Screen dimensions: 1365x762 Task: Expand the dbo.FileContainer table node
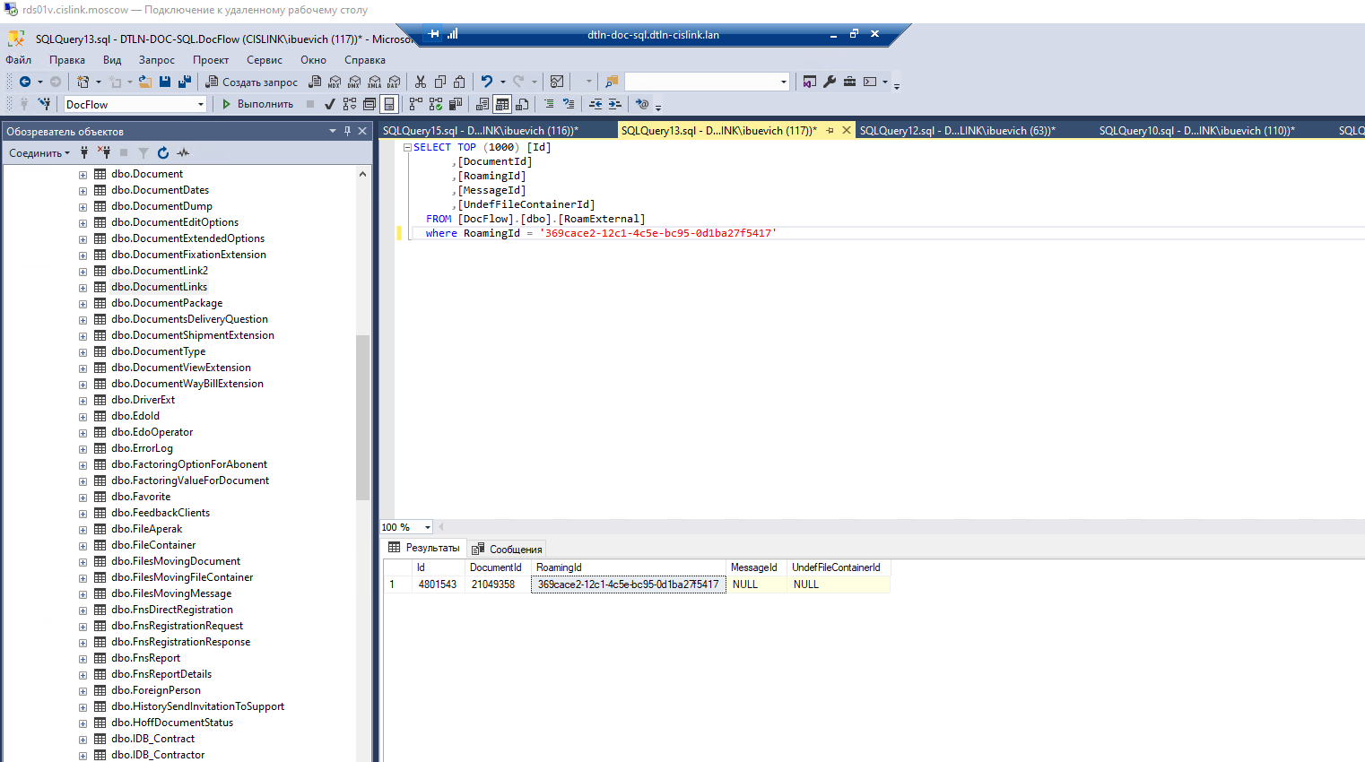tap(83, 546)
